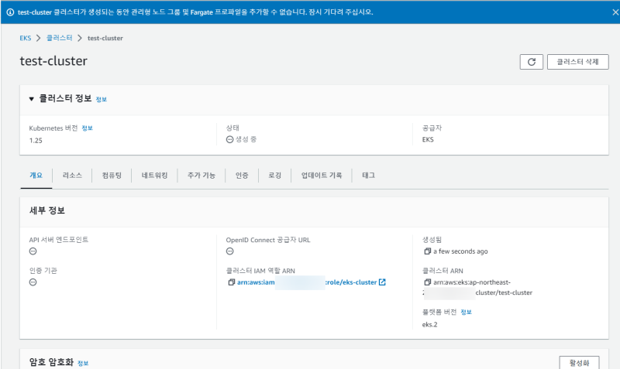Open the 로깅 tab
The height and width of the screenshot is (369, 620).
(x=274, y=176)
